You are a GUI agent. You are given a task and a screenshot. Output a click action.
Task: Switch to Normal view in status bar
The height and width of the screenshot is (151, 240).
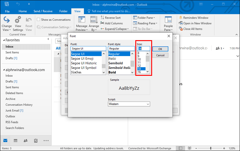tap(181, 148)
